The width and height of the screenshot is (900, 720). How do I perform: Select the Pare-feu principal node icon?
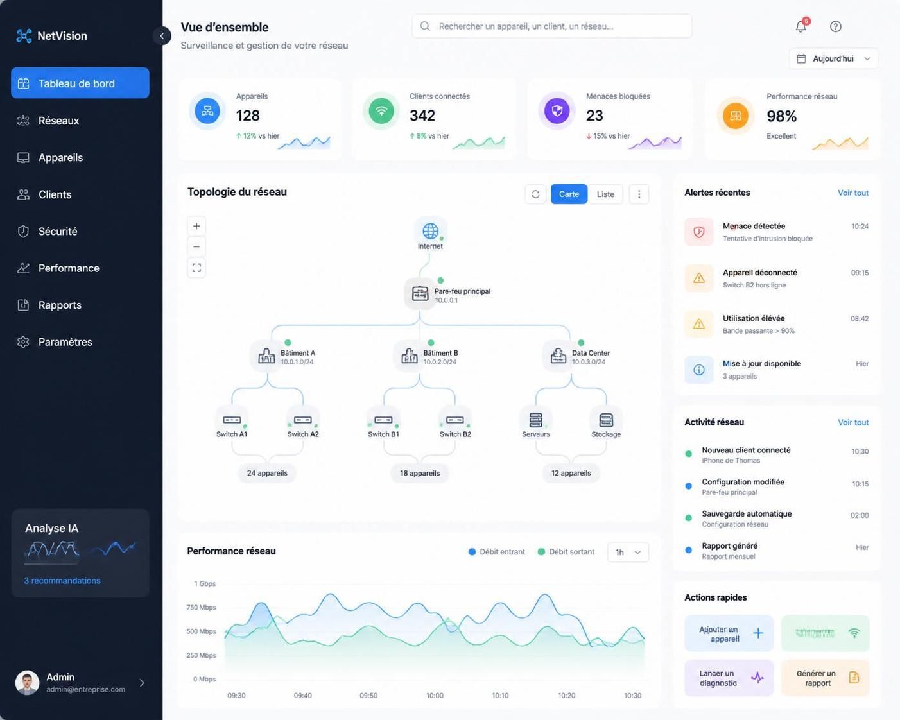coord(420,293)
